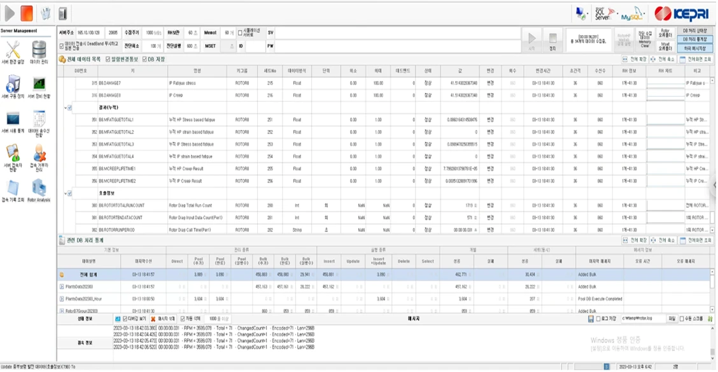Screen dimensions: 718x372
Task: Click the 상태 정보 side tab
Action: [85, 318]
